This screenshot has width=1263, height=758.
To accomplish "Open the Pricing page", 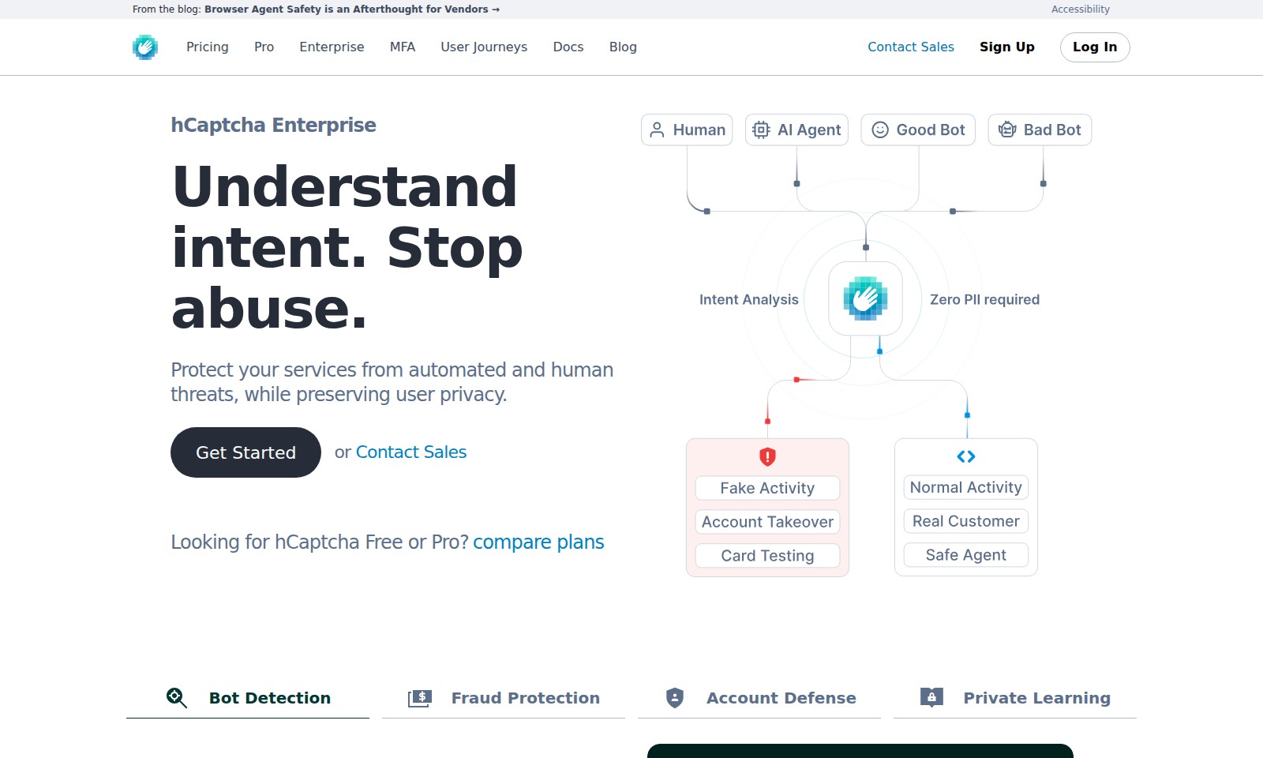I will 208,47.
